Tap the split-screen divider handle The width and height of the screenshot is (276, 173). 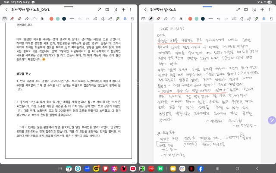138,84
